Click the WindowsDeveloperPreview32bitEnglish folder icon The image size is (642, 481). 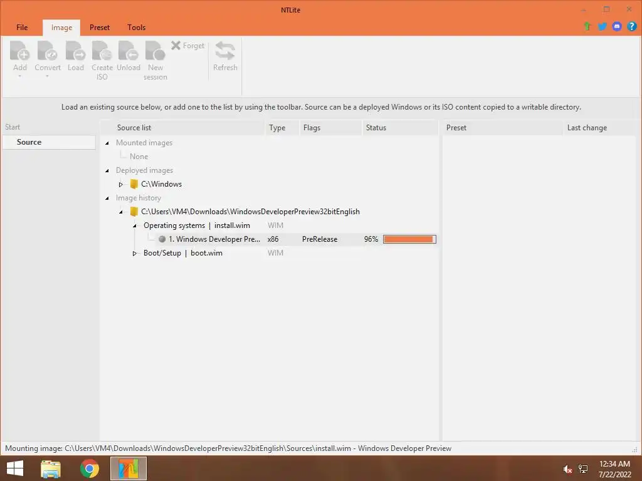pyautogui.click(x=134, y=212)
